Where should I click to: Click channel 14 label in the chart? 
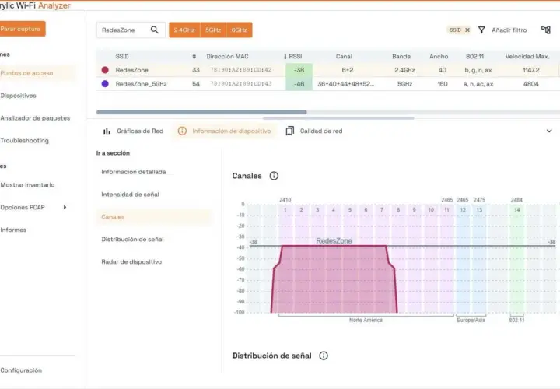coord(516,210)
